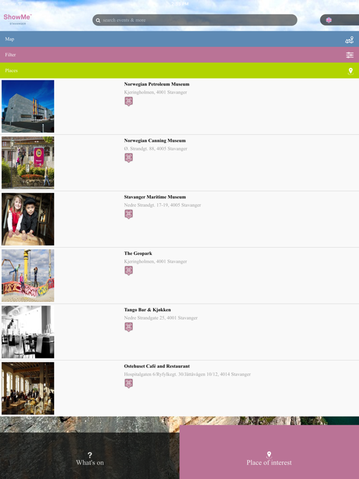
Task: Tap the UK flag language icon
Action: pos(329,20)
